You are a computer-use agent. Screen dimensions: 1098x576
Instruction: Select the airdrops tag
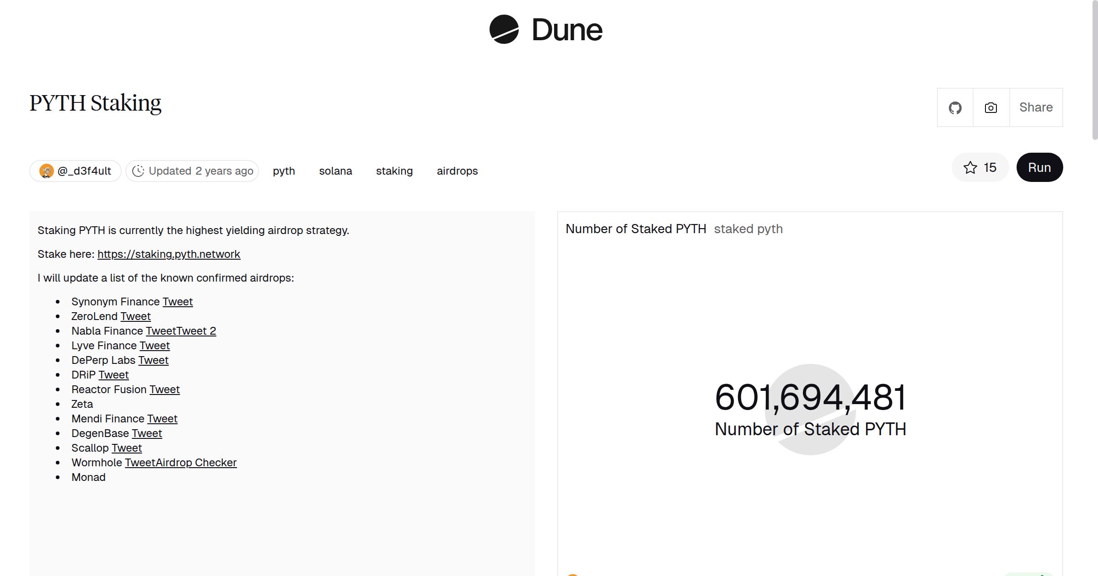(x=457, y=171)
